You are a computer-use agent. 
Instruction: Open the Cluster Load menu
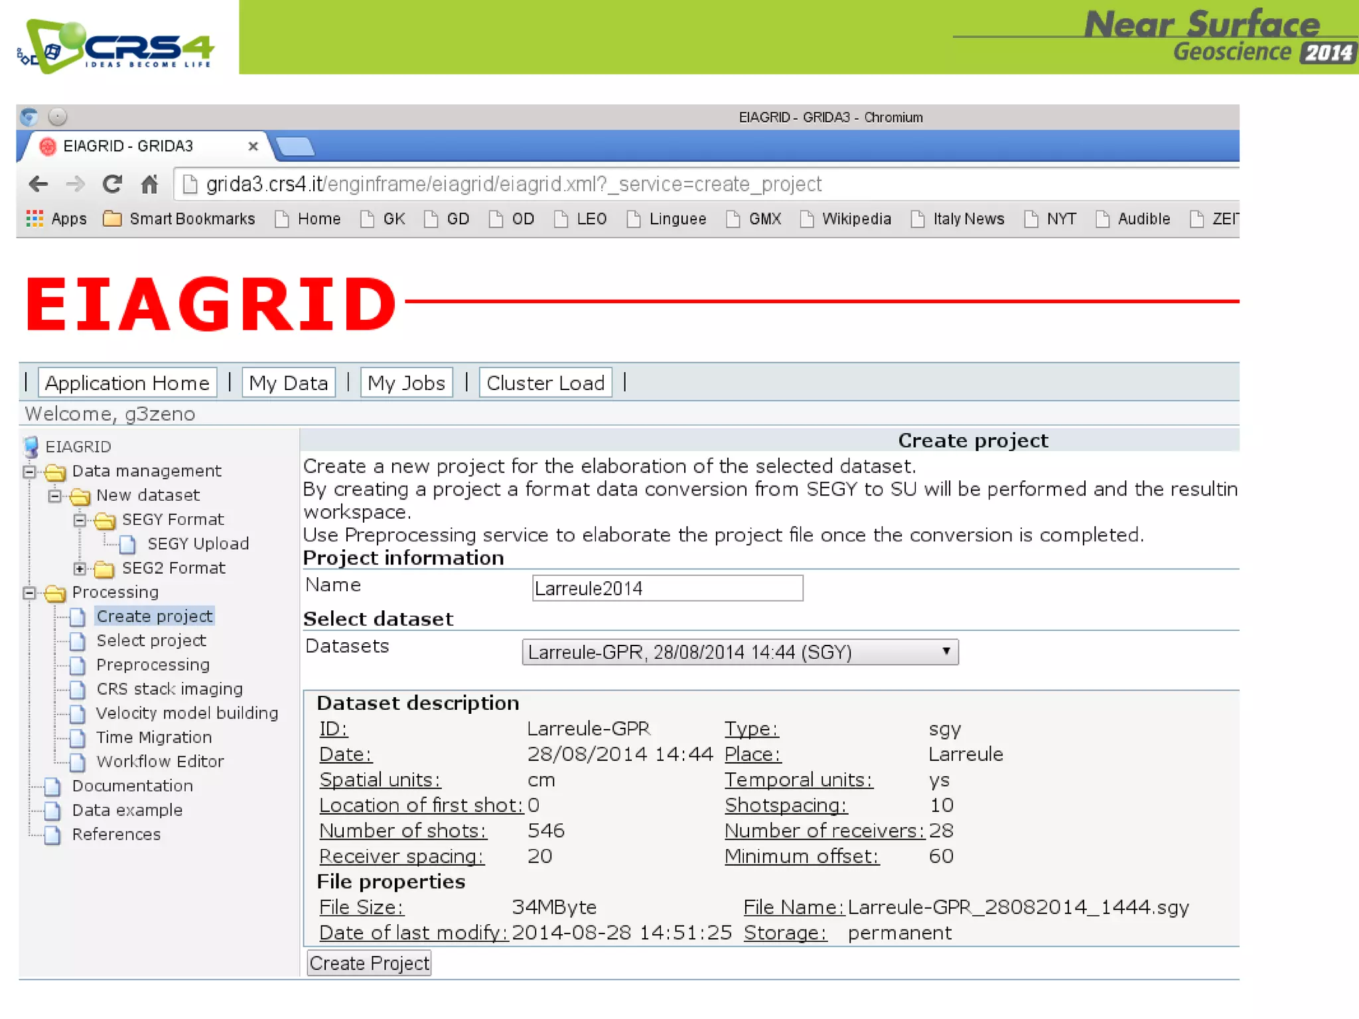pos(545,383)
